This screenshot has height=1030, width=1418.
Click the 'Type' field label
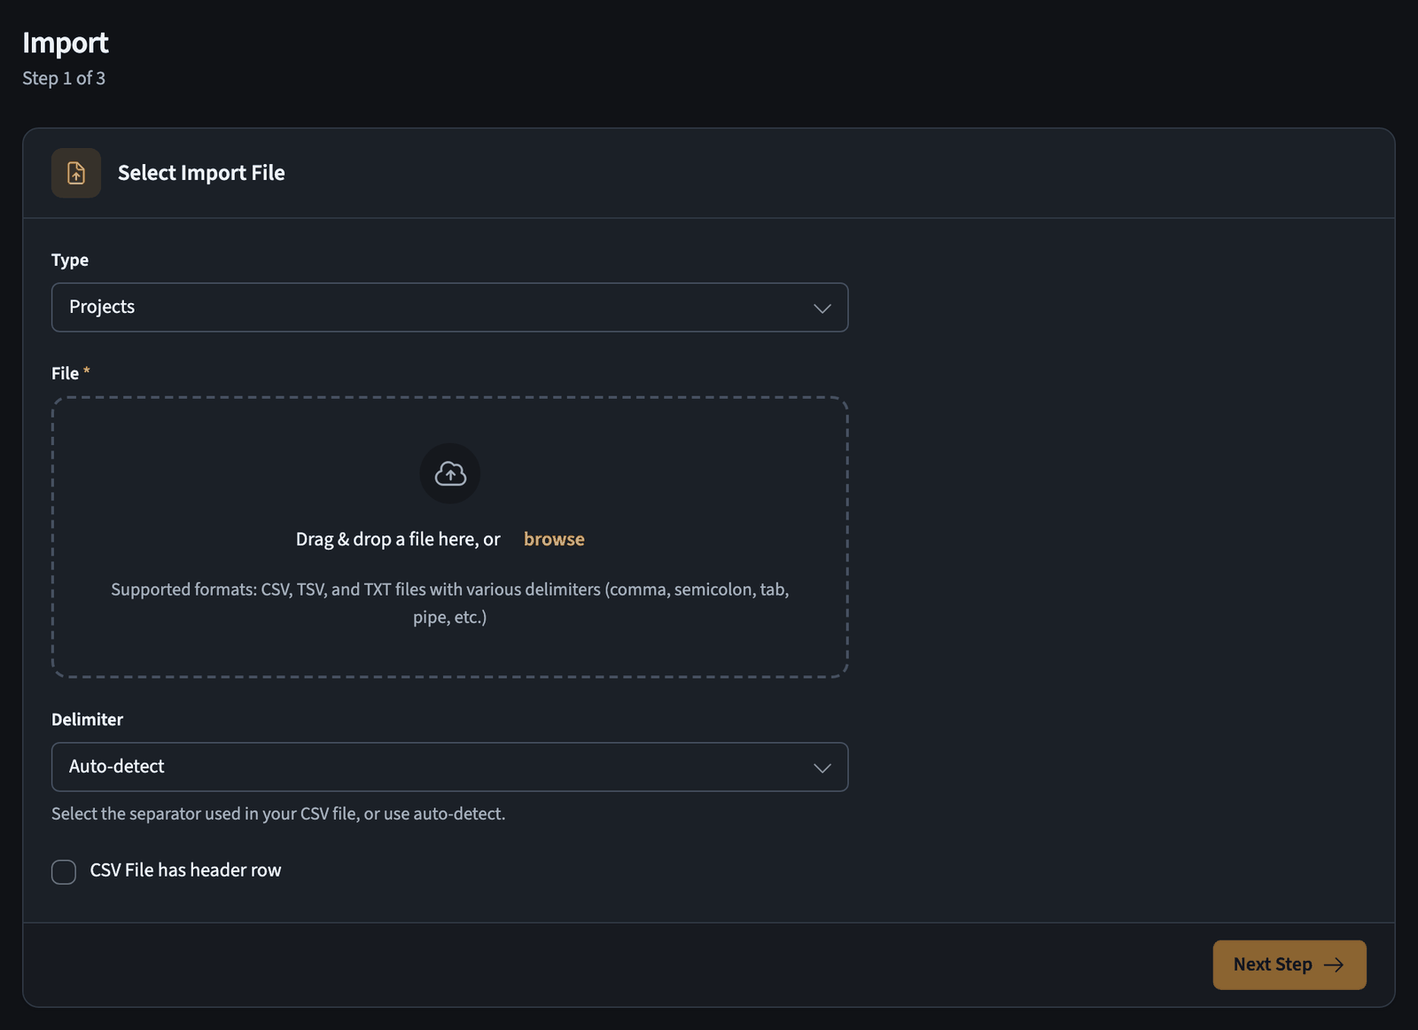point(70,260)
